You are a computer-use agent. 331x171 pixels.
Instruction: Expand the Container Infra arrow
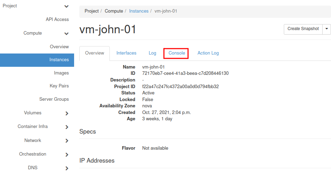(x=67, y=127)
